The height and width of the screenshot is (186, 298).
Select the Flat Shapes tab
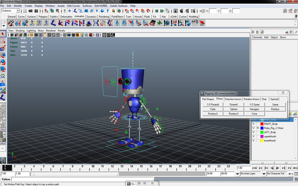[208, 99]
